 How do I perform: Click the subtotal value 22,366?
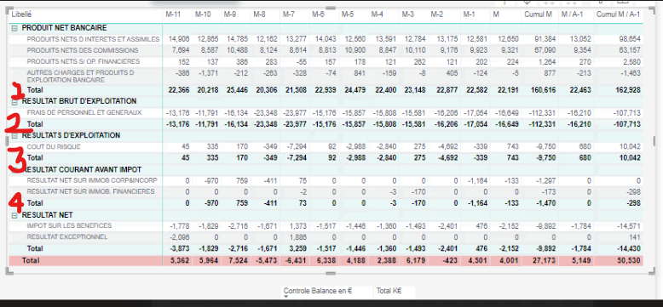(x=178, y=90)
